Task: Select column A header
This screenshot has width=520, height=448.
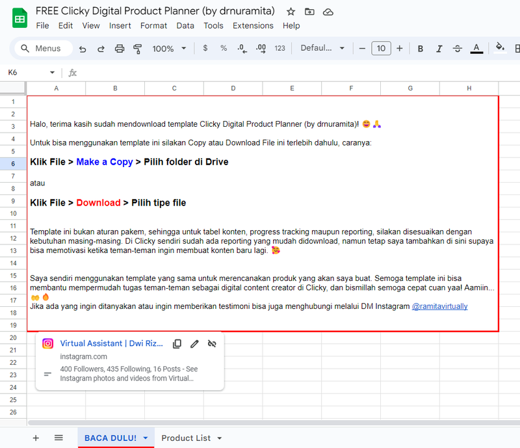Action: coord(56,88)
